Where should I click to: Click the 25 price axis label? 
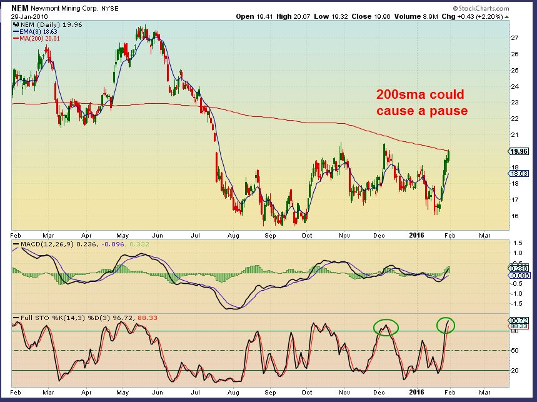pyautogui.click(x=514, y=70)
